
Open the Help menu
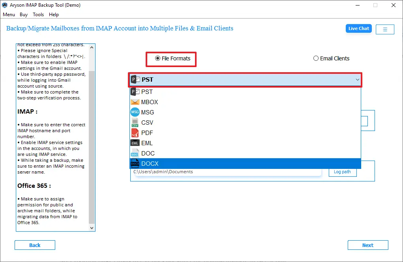tap(54, 15)
